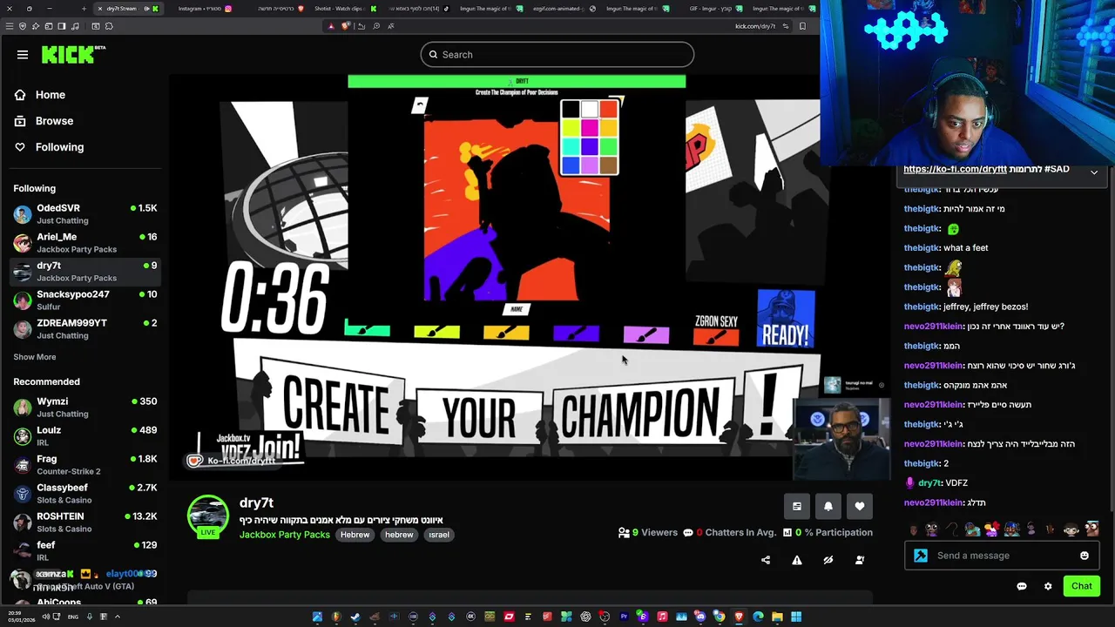This screenshot has height=627, width=1115.
Task: Click the READY! badge in the game stream
Action: click(786, 320)
